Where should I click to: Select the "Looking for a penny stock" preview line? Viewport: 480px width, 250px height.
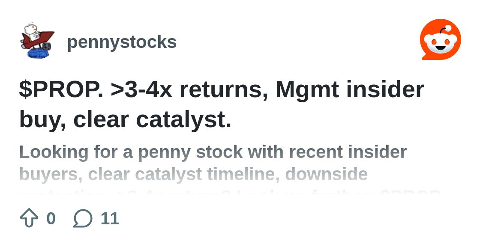pos(213,152)
